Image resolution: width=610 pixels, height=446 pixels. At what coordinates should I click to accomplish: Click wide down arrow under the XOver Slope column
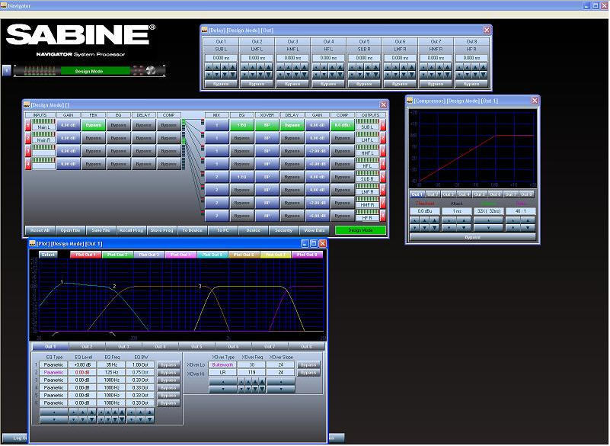point(281,389)
